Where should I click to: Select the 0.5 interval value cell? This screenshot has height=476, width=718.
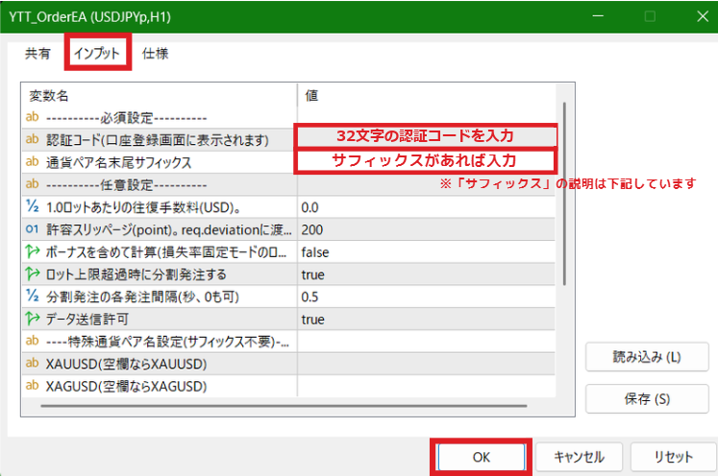coord(426,297)
